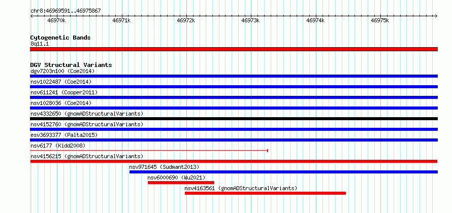
Task: Click the 46971k ruler tick label
Action: point(121,20)
